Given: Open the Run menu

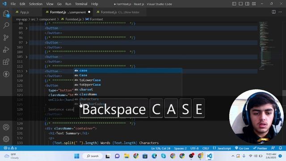Looking at the screenshot, I should pyautogui.click(x=68, y=4).
